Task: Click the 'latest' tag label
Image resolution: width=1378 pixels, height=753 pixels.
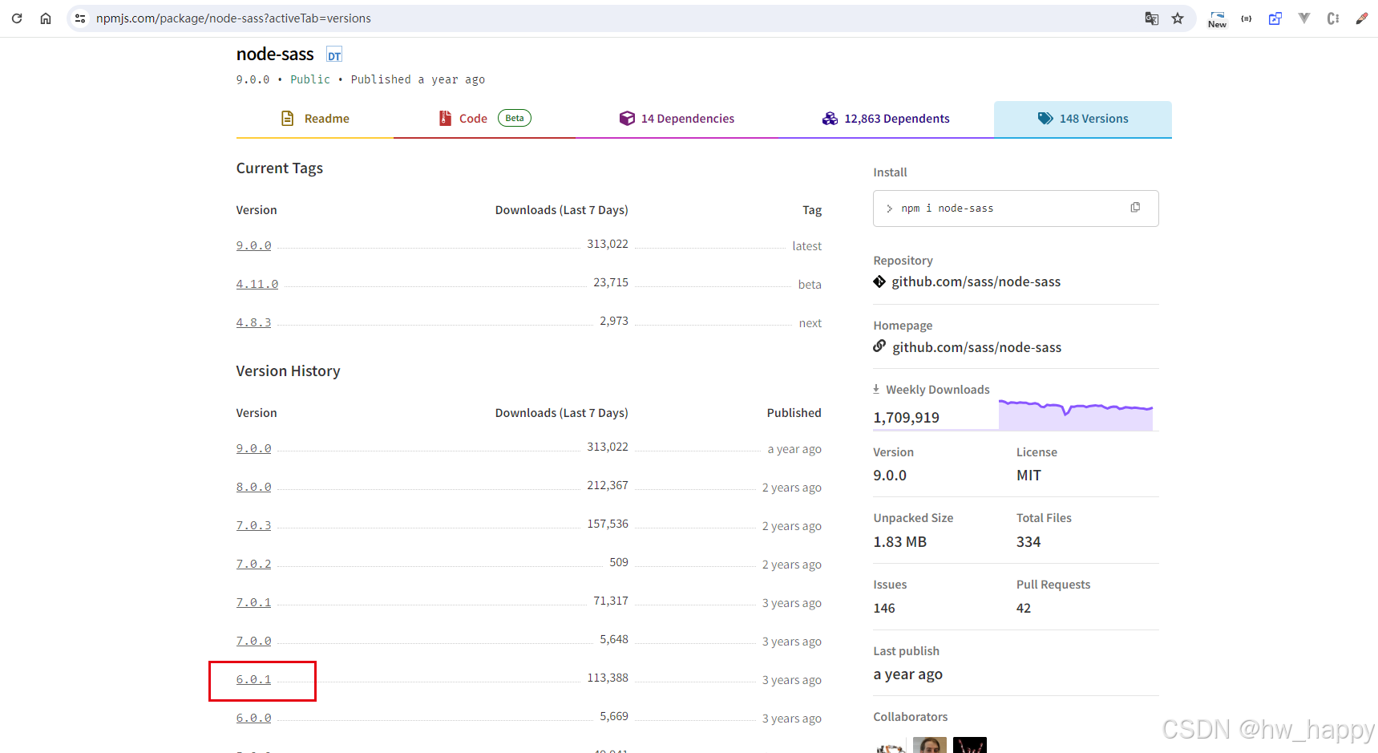Action: [x=806, y=246]
